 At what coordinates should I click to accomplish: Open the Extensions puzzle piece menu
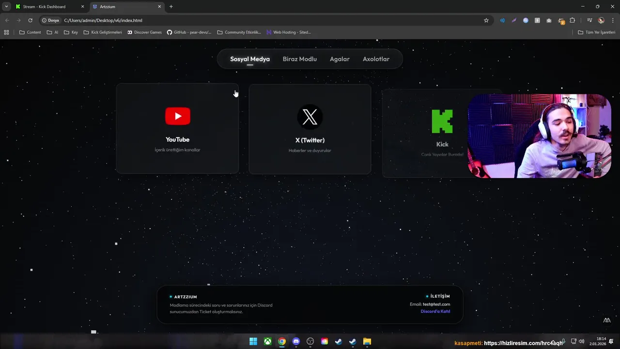pos(573,20)
